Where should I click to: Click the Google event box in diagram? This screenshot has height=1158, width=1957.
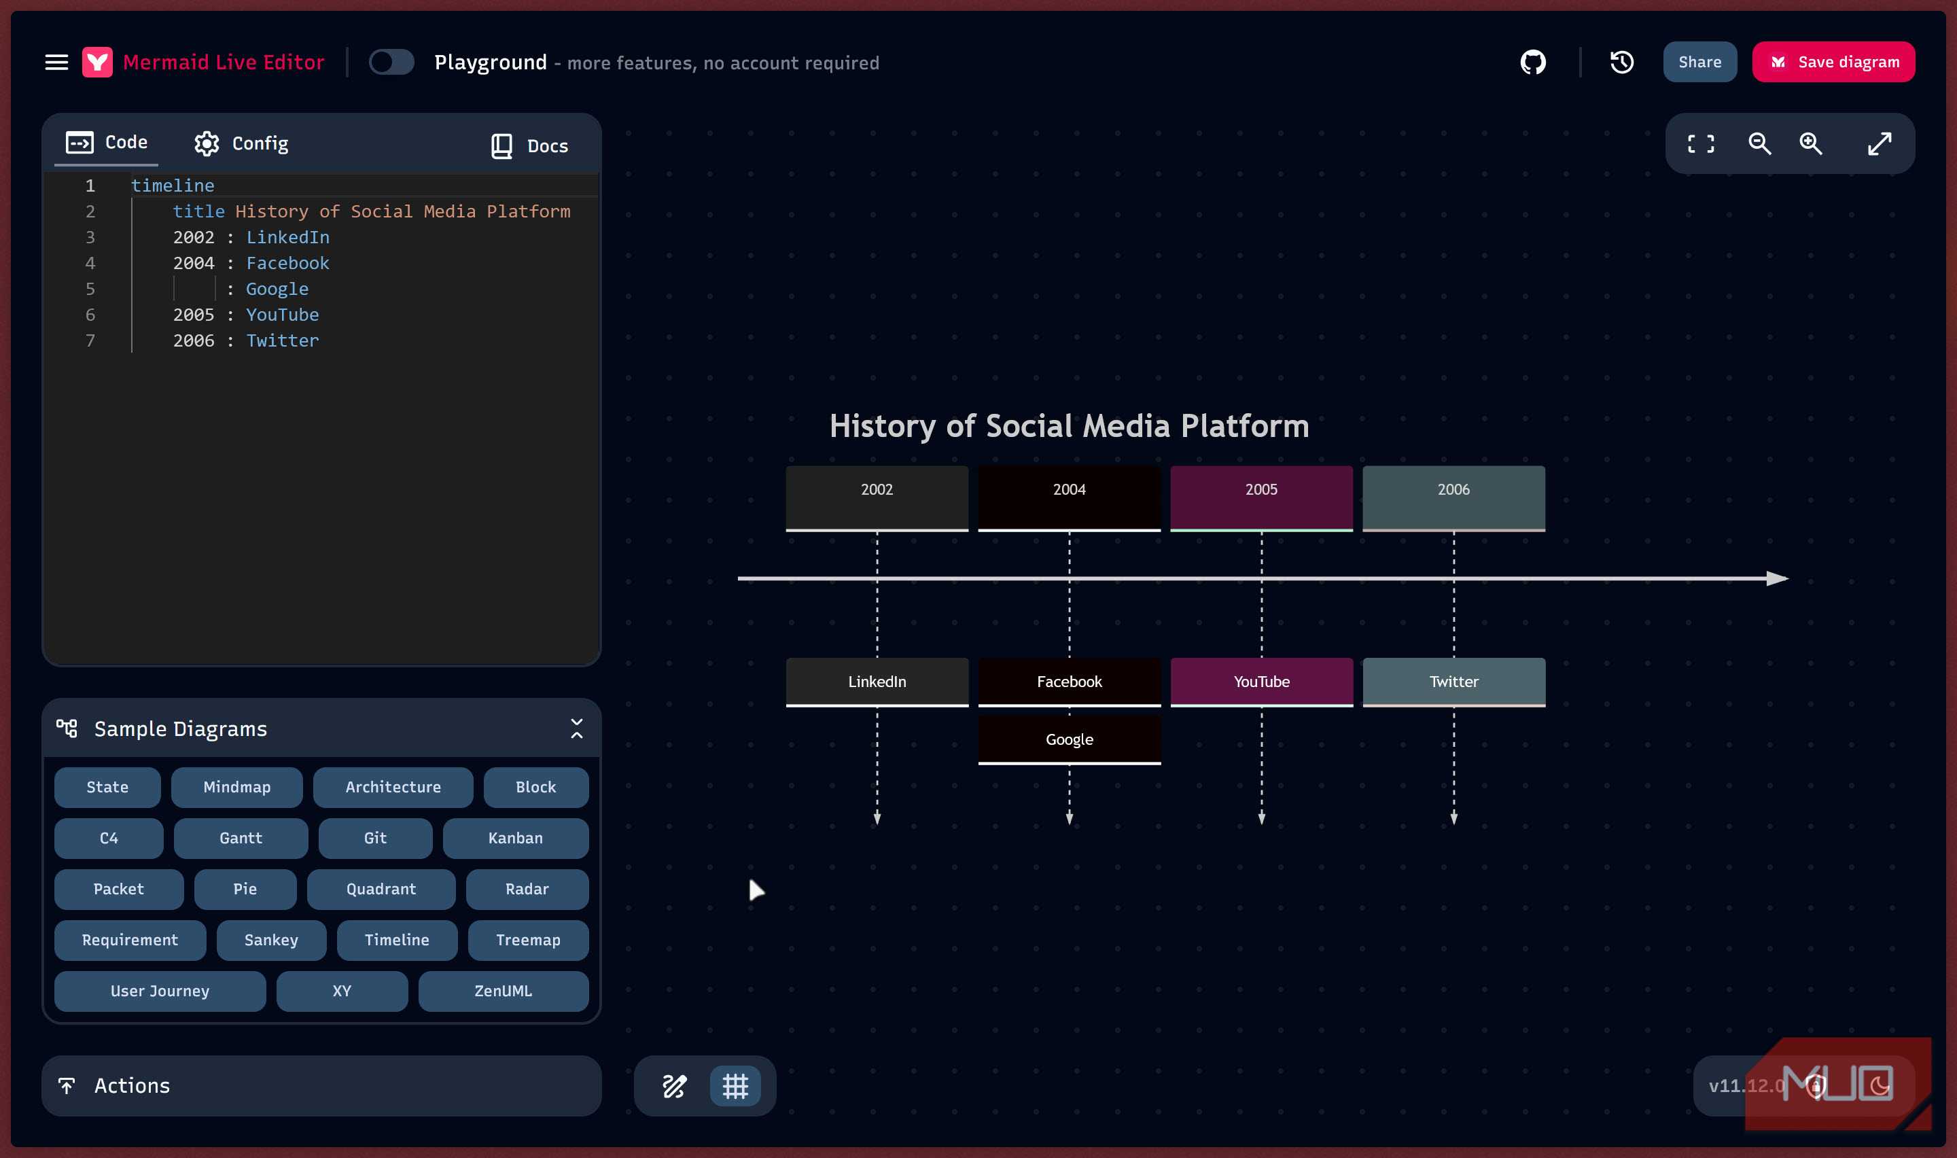pyautogui.click(x=1070, y=740)
